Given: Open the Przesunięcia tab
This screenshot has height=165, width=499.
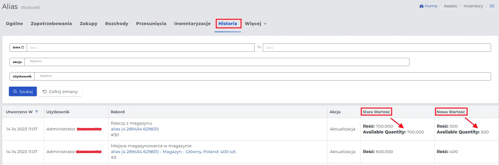Looking at the screenshot, I should point(151,24).
